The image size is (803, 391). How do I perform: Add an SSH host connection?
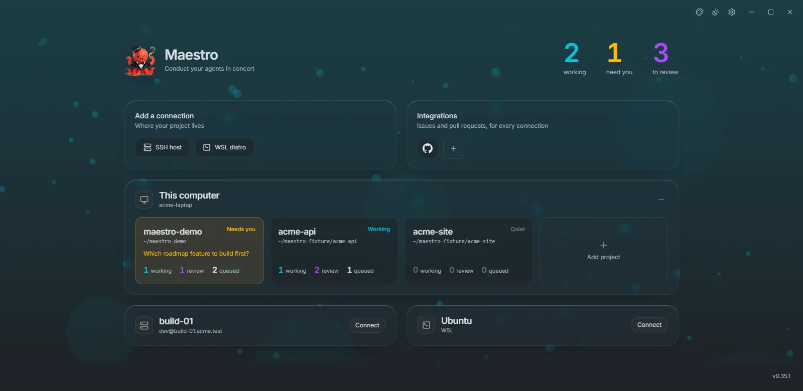pos(163,147)
